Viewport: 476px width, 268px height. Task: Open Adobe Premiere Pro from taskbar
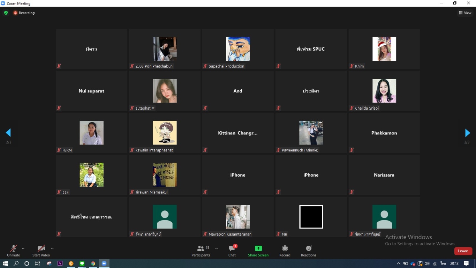point(60,263)
